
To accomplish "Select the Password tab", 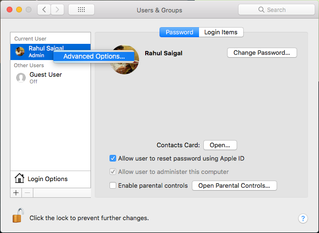I will [x=179, y=32].
